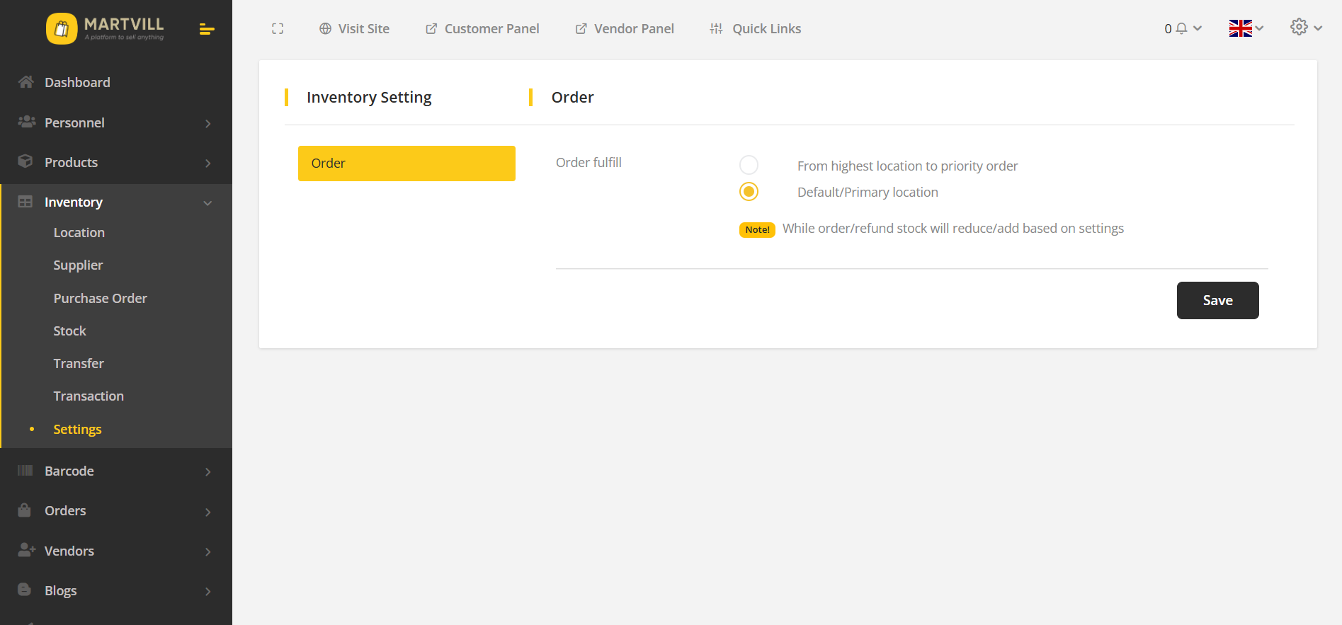Click the Quick Links sliders icon
1342x625 pixels.
(717, 29)
